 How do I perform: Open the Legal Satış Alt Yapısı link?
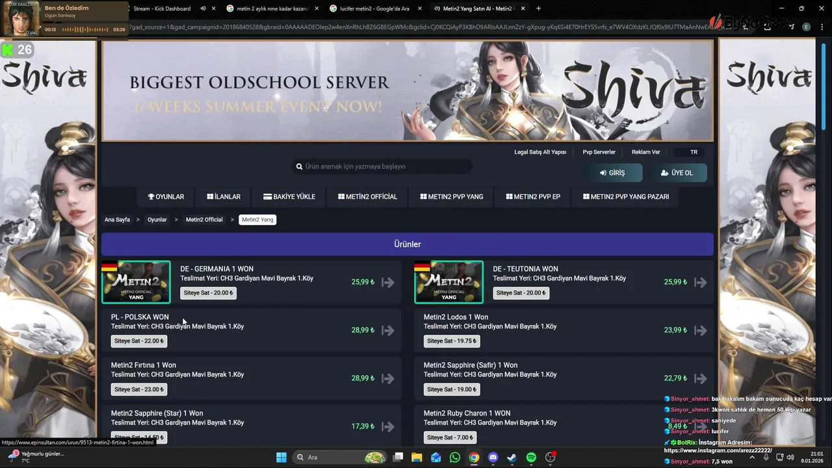[x=540, y=152]
